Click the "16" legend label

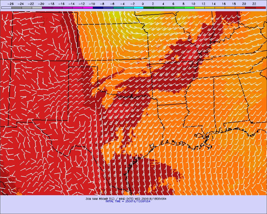(224, 4)
